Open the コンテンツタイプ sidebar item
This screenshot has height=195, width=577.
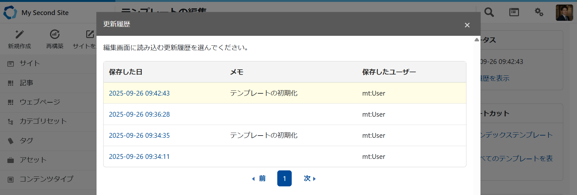pos(46,179)
